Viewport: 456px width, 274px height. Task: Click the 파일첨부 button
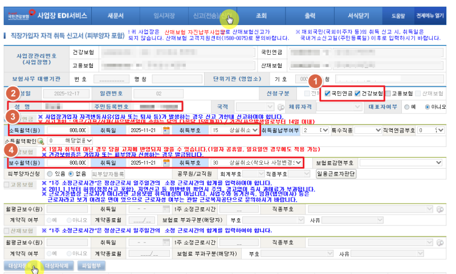pos(91,266)
